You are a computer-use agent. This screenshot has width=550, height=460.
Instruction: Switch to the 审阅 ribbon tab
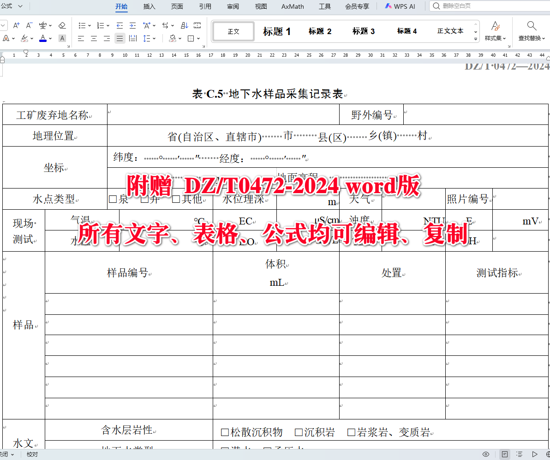[x=232, y=6]
